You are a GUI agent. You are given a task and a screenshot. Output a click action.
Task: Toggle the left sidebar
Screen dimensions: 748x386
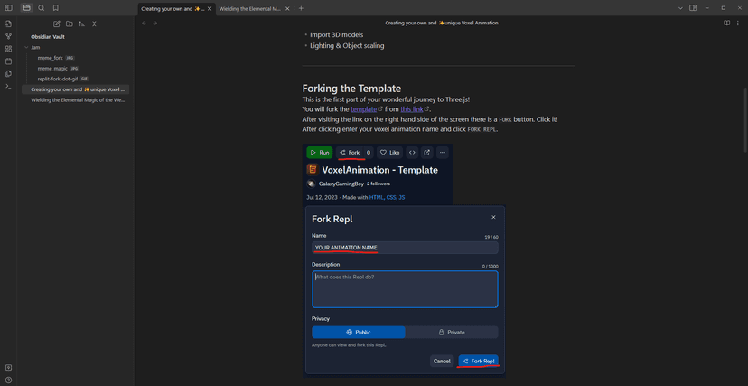[x=8, y=8]
